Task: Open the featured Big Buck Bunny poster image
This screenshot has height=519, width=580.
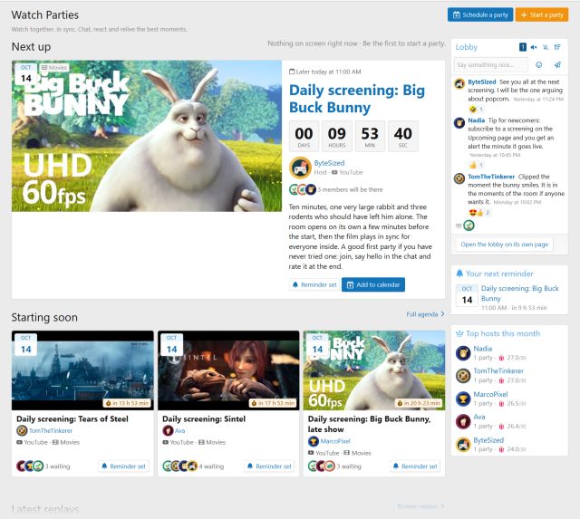Action: coord(147,136)
